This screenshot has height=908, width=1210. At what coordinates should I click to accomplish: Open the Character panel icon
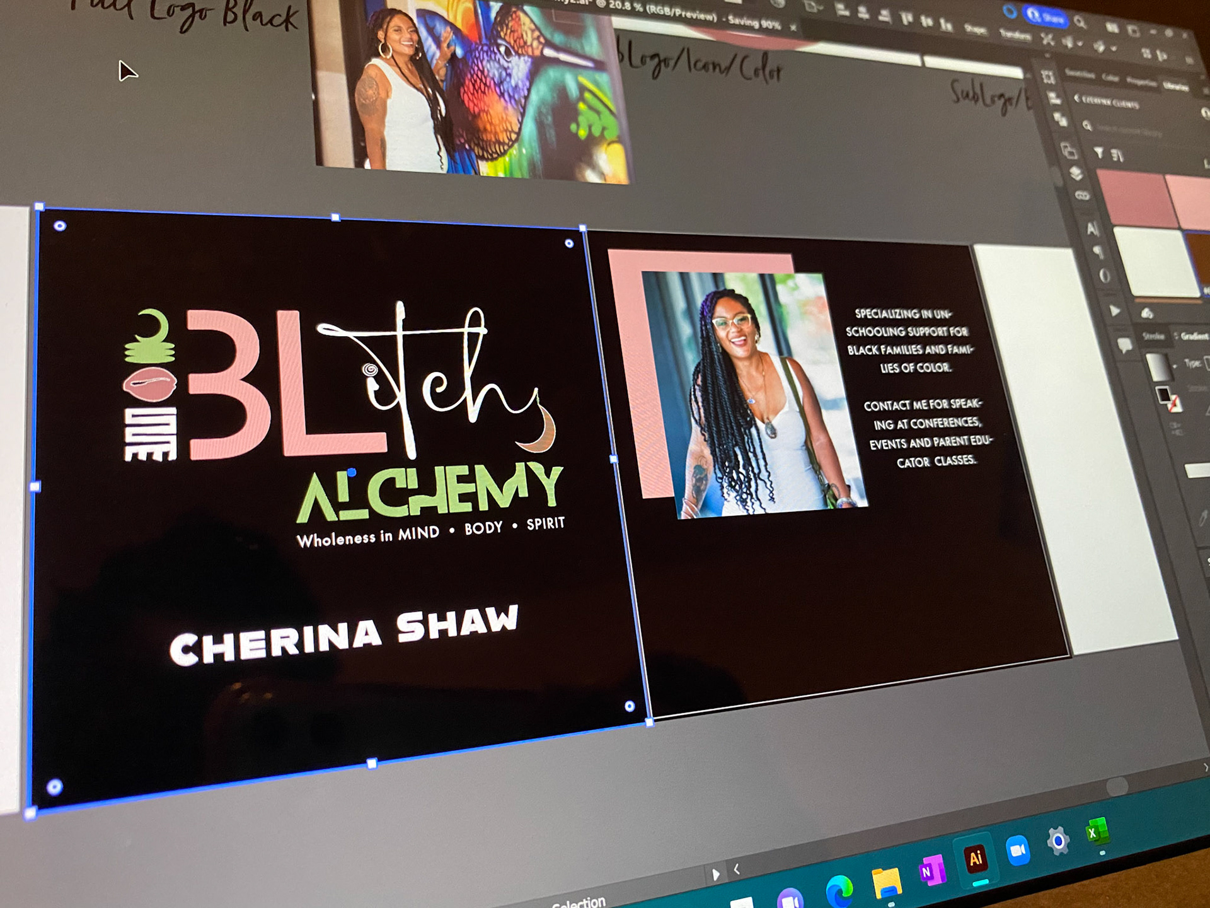coord(1093,228)
